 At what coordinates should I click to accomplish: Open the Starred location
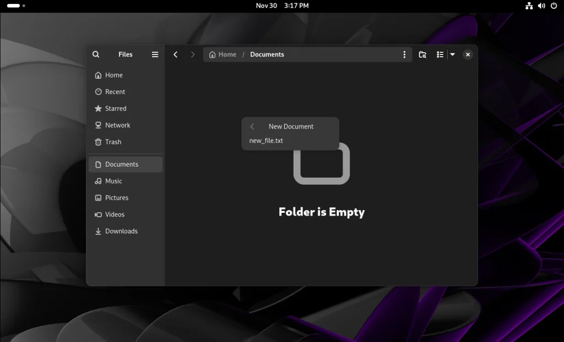[x=116, y=108]
